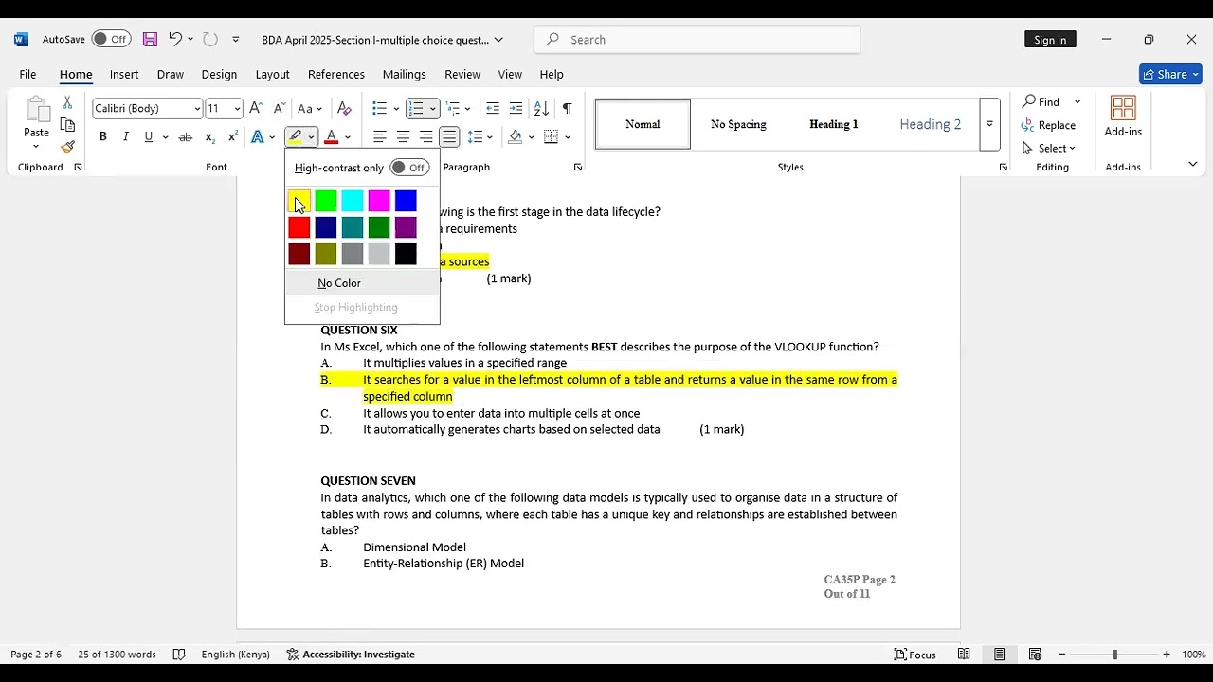The height and width of the screenshot is (682, 1213).
Task: Pick the bright green highlight swatch
Action: 326,201
